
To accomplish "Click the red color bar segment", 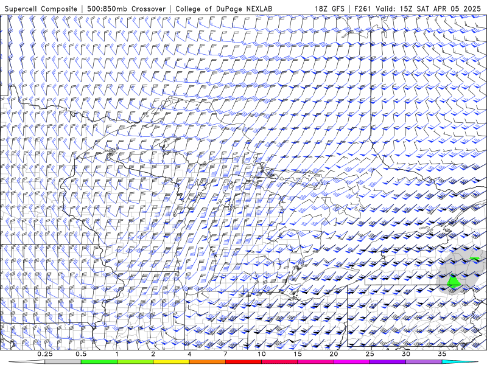I will pos(243,362).
